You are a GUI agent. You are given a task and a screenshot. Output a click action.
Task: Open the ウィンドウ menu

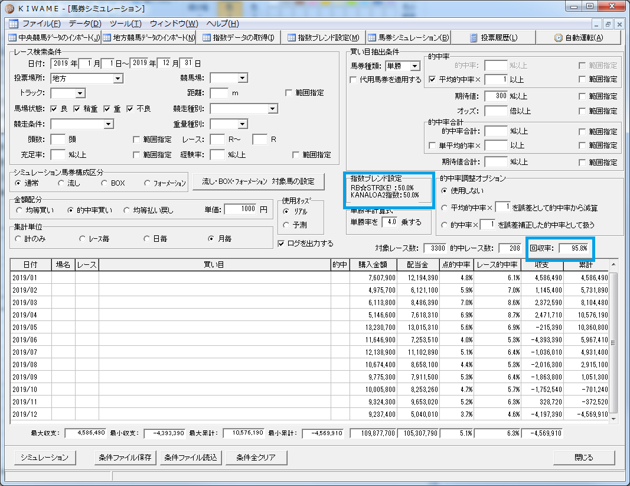(x=174, y=24)
